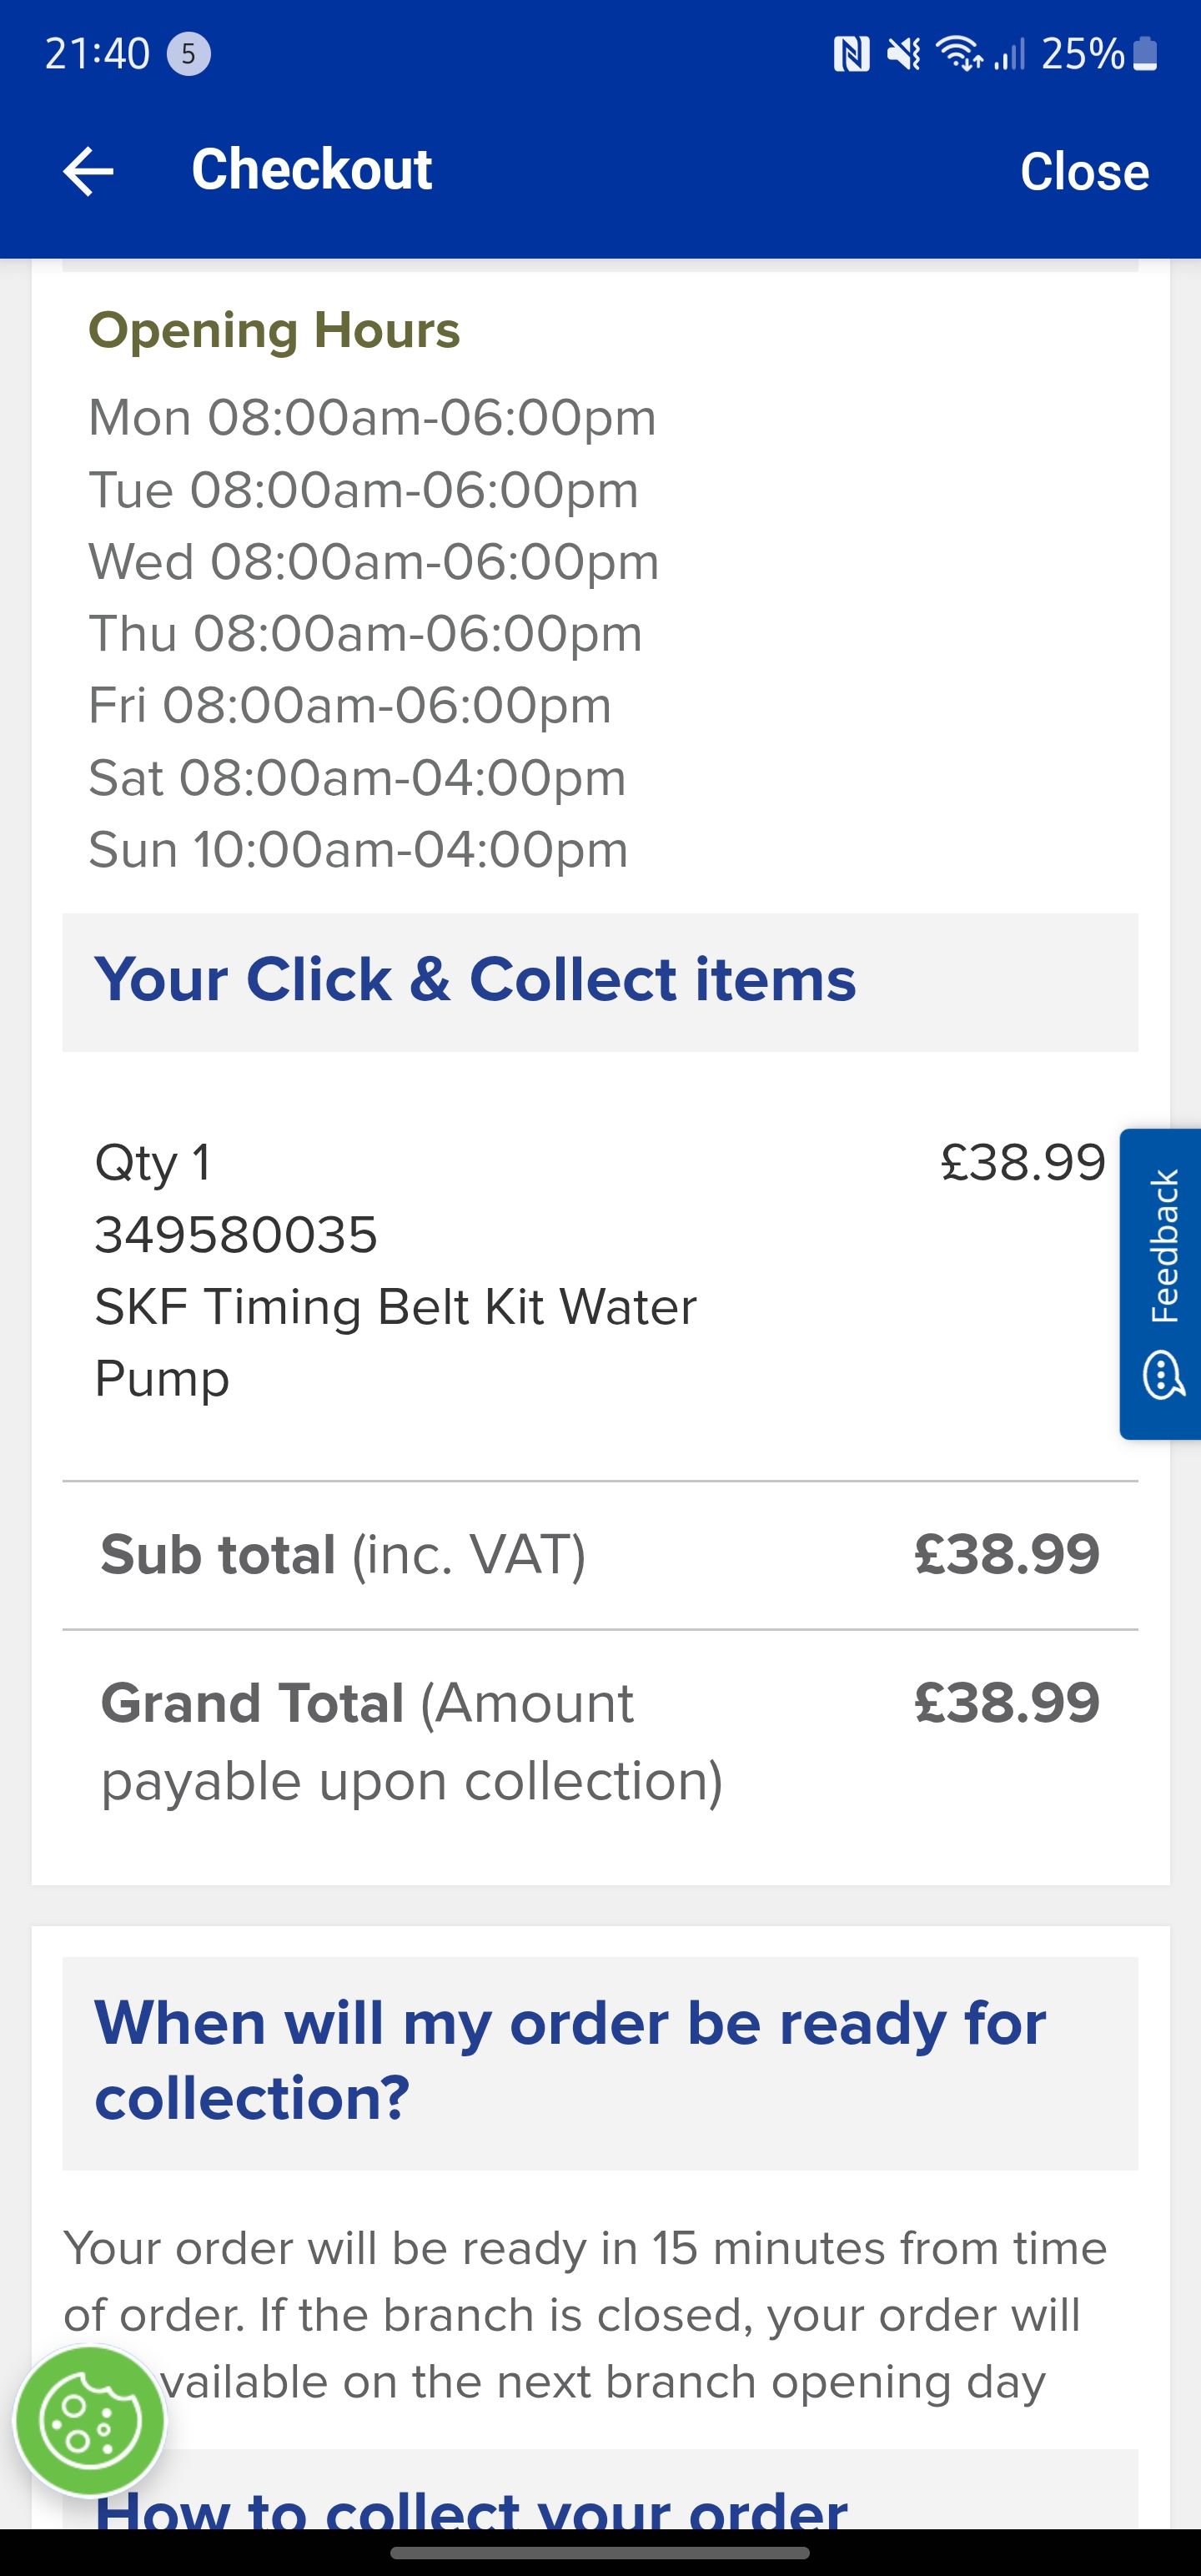Tap the Close button in header
The image size is (1201, 2576).
(1084, 171)
